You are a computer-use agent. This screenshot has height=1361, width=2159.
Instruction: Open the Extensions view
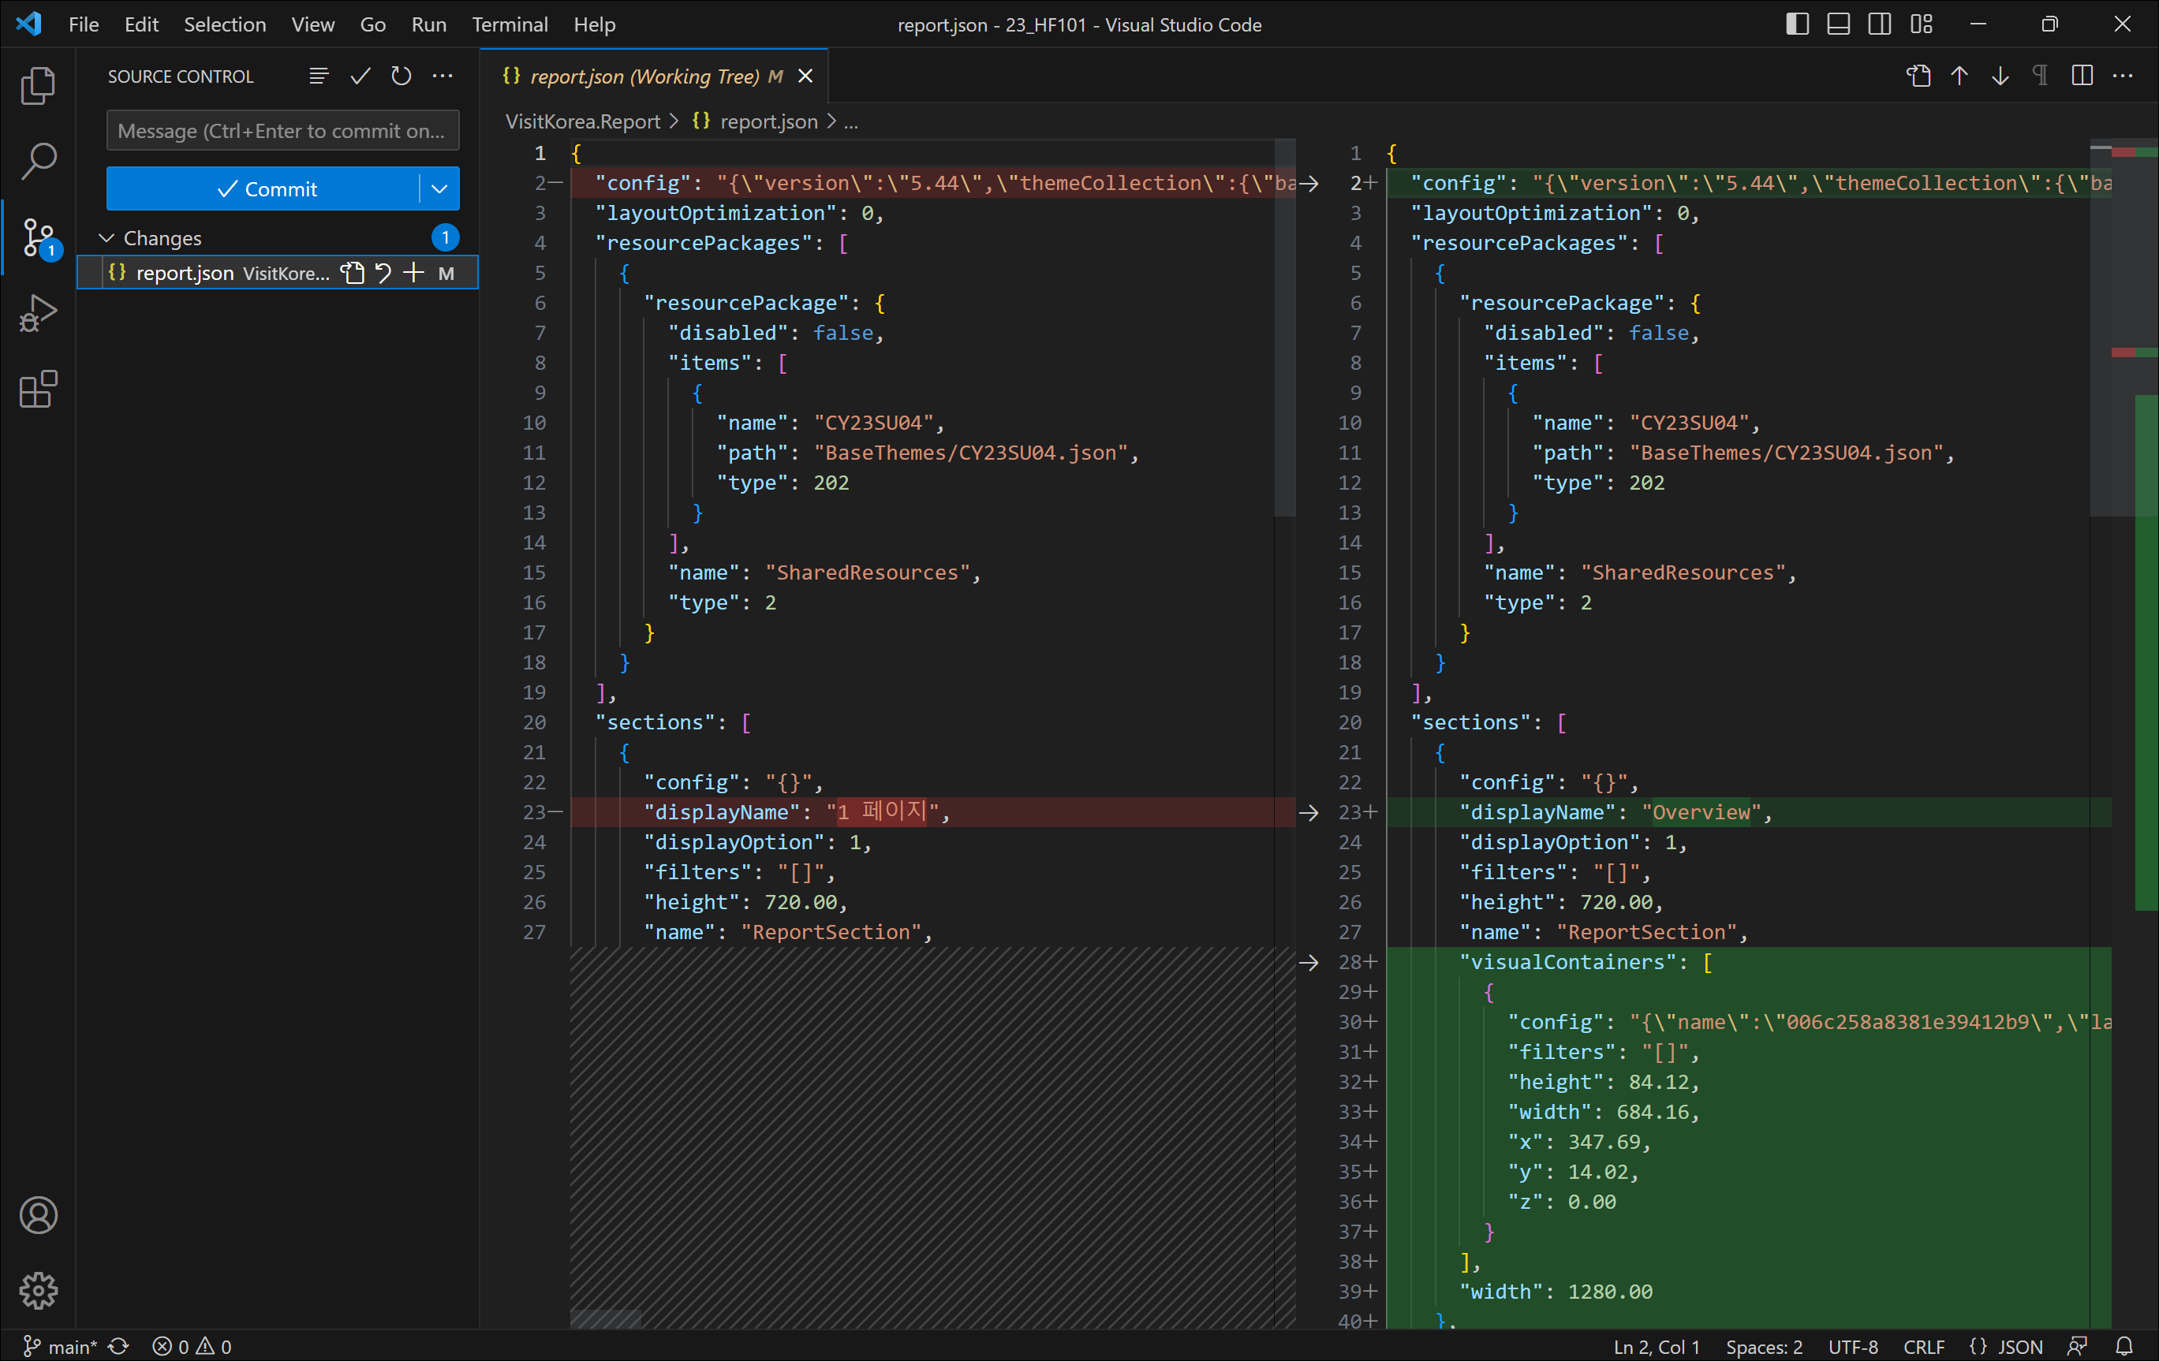38,390
